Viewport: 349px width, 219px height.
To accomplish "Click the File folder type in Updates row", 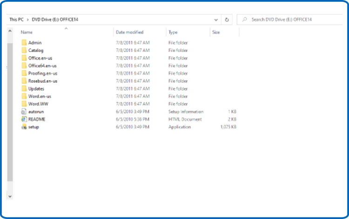I will click(178, 89).
